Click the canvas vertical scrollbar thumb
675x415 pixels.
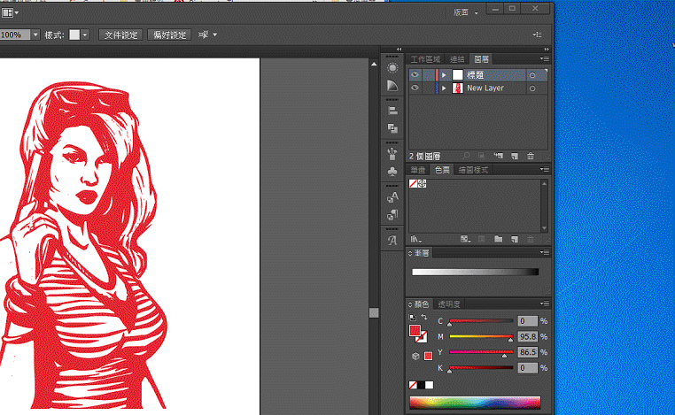374,312
